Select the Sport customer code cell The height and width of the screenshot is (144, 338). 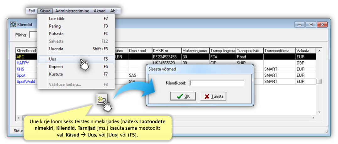click(x=27, y=76)
